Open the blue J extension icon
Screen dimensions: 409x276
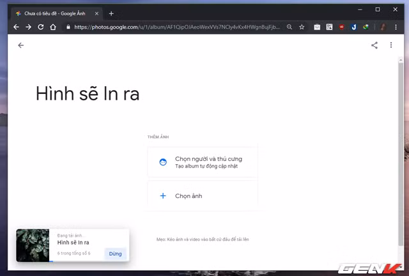[353, 27]
